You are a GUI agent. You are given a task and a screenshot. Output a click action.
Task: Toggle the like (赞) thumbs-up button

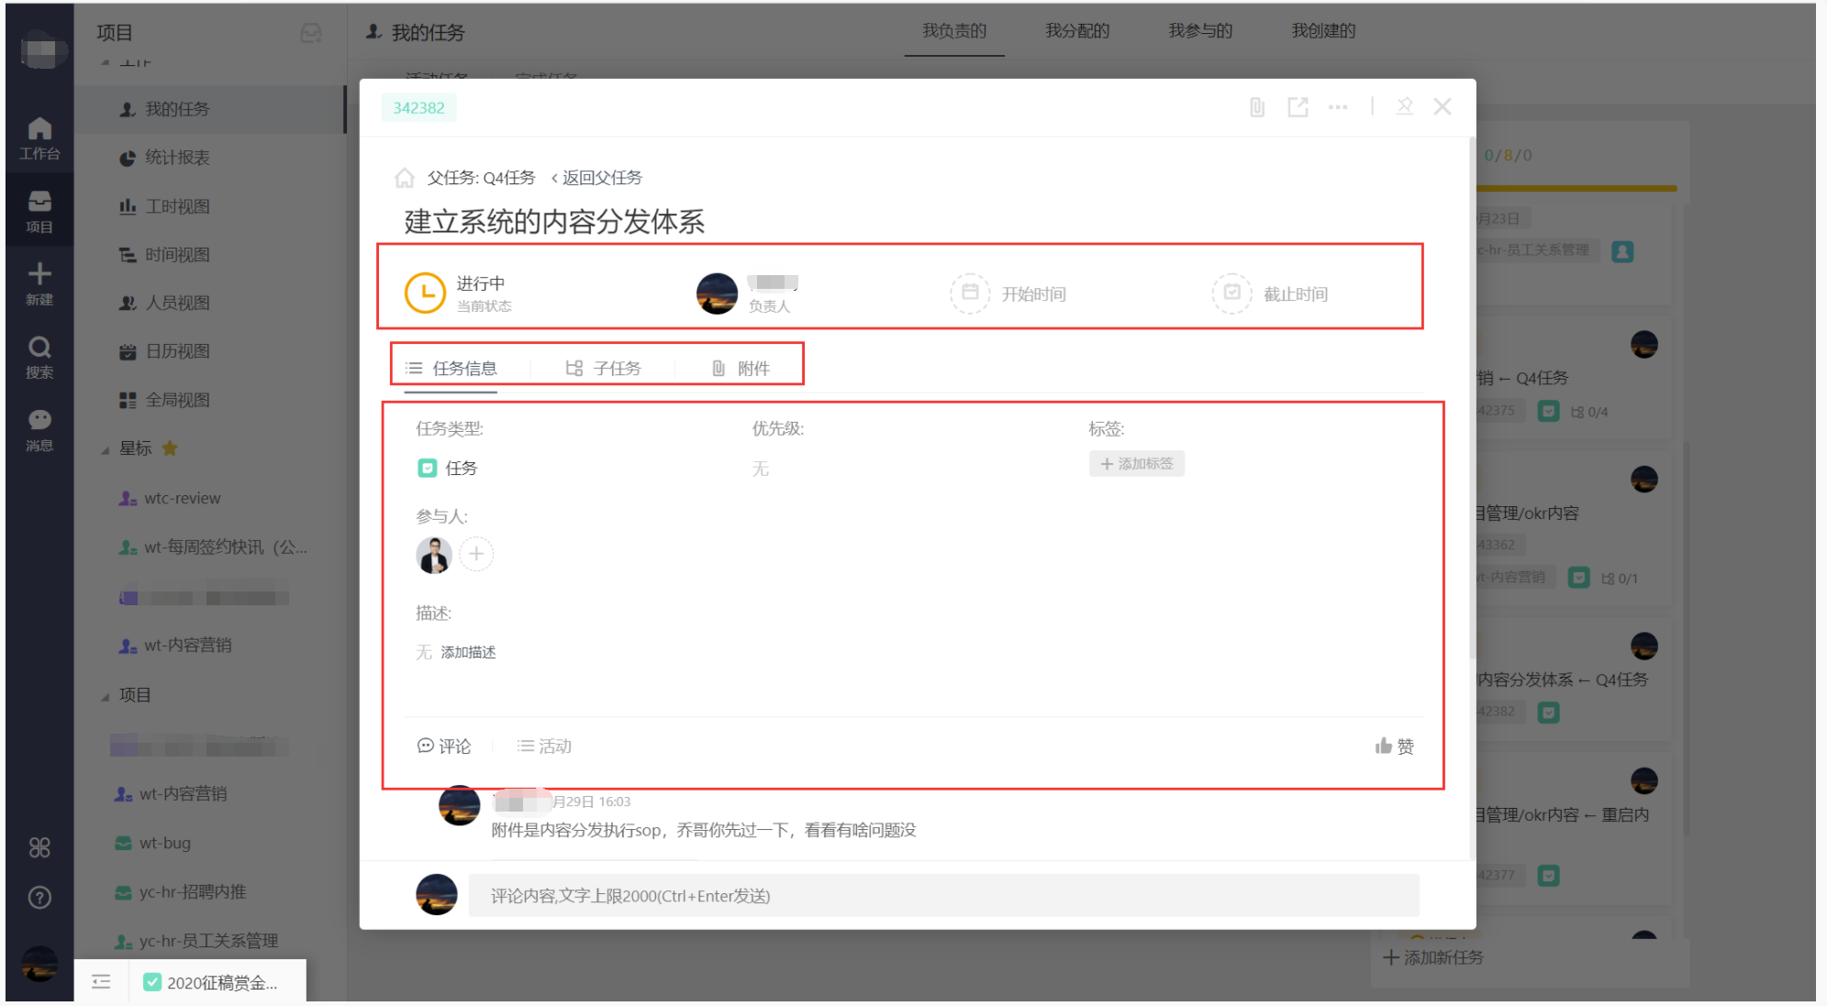coord(1394,746)
